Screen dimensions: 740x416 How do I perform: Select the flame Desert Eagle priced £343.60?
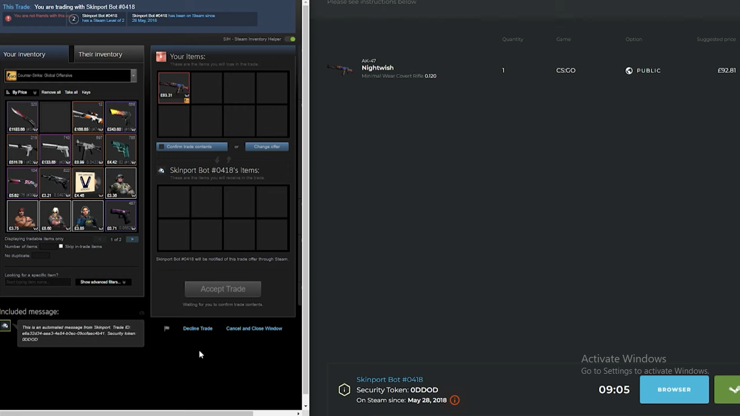pos(120,117)
